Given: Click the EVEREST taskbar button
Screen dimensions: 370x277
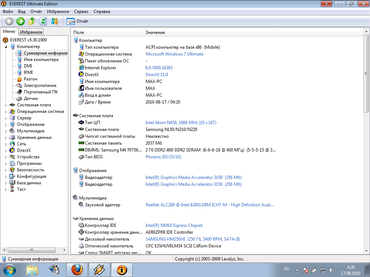Looking at the screenshot, I should coord(122,270).
